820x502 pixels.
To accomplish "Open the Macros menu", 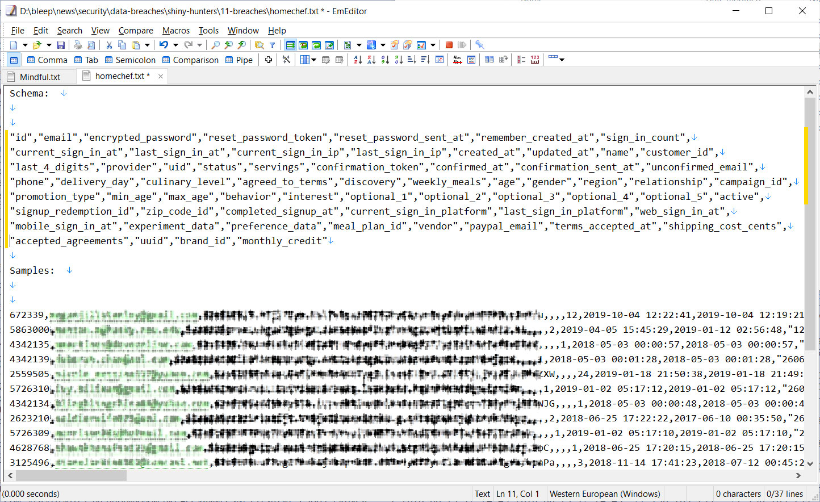I will 176,30.
